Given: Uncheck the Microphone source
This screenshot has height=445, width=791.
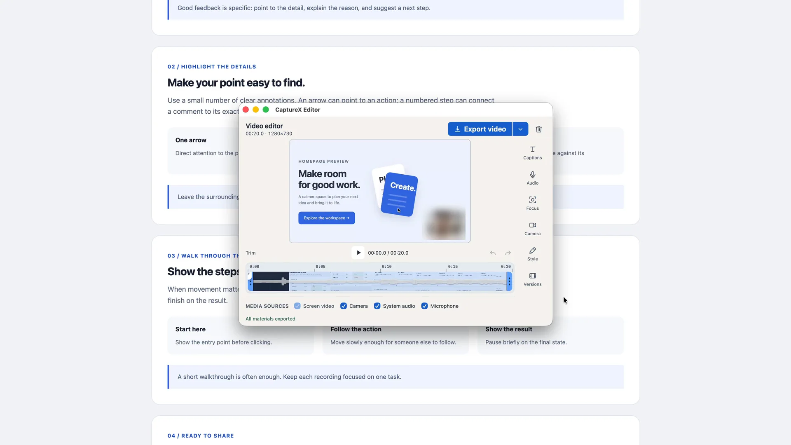Looking at the screenshot, I should pyautogui.click(x=424, y=306).
